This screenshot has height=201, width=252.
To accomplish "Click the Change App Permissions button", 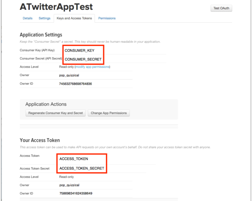I will pos(108,113).
